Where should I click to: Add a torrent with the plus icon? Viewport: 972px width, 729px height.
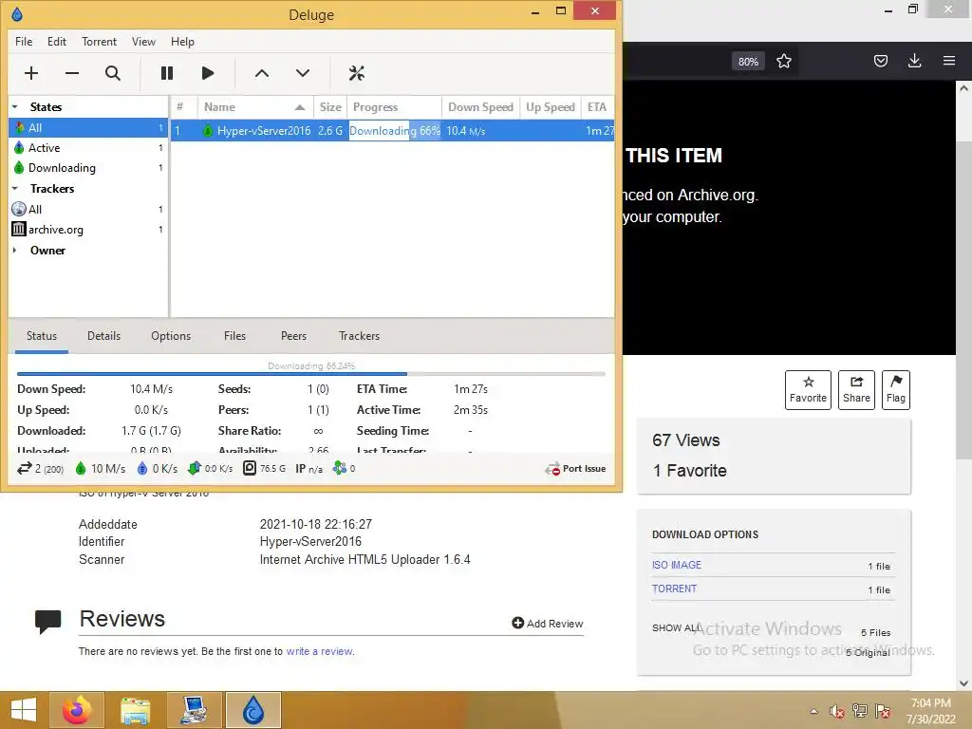coord(31,73)
